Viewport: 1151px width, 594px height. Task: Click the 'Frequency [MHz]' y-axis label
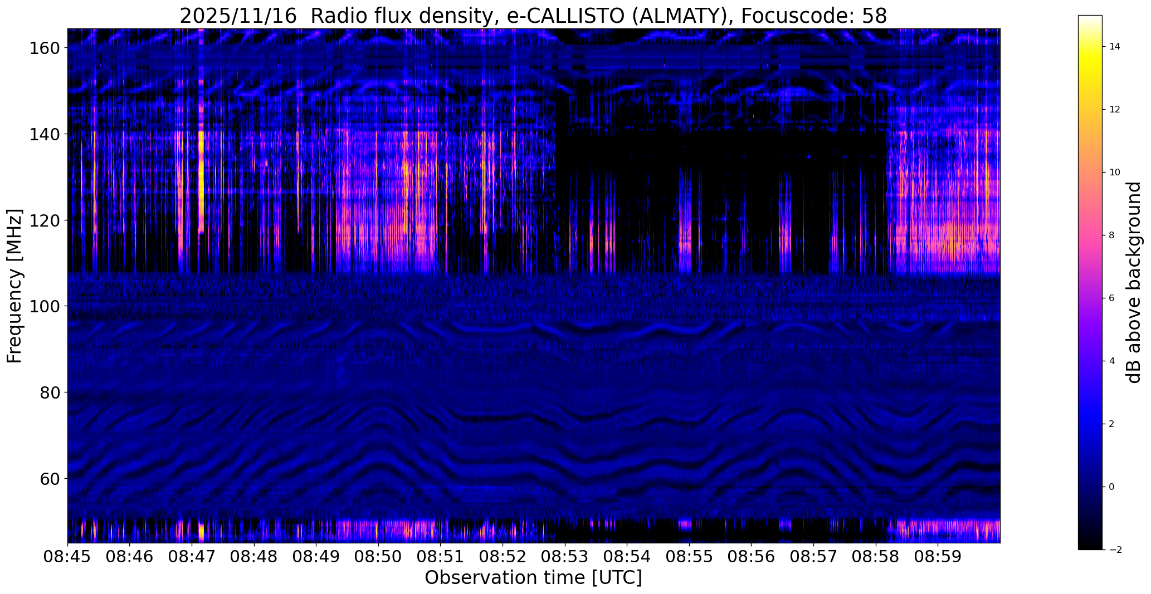(x=14, y=286)
